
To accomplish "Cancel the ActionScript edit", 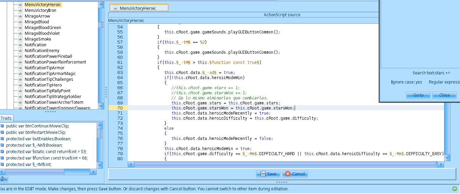I will click(295, 174).
